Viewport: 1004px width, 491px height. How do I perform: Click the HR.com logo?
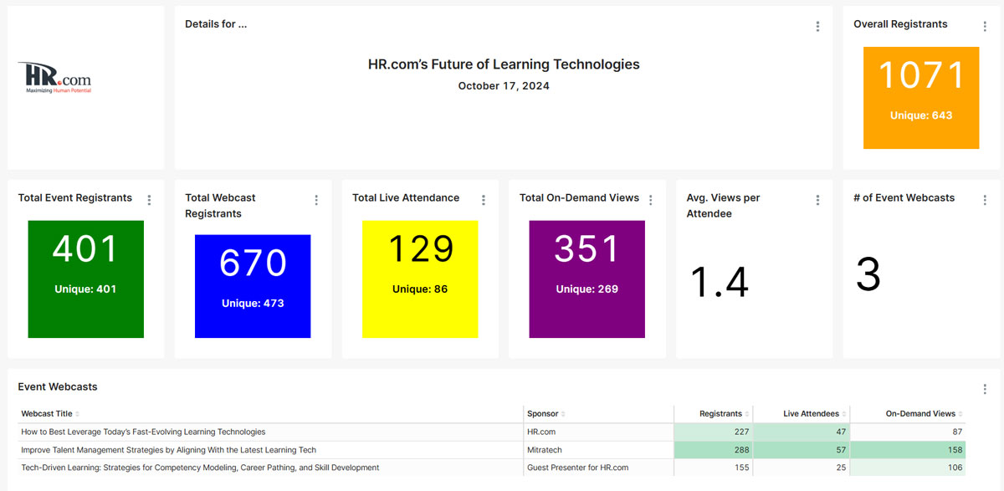(x=54, y=77)
